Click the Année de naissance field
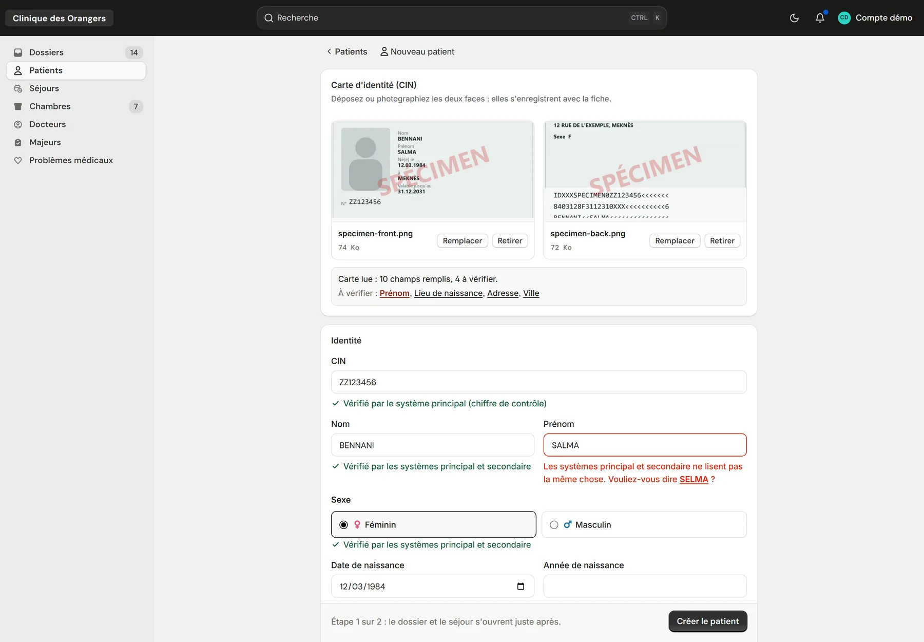This screenshot has height=642, width=924. pyautogui.click(x=645, y=586)
